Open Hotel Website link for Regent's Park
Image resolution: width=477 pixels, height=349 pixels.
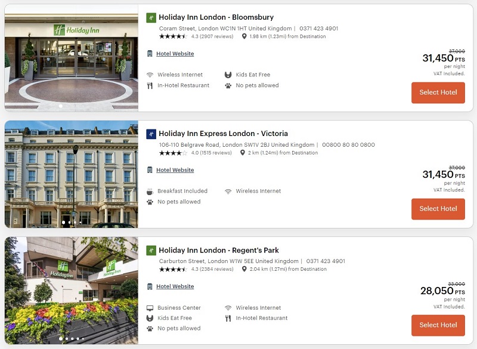[x=175, y=286]
